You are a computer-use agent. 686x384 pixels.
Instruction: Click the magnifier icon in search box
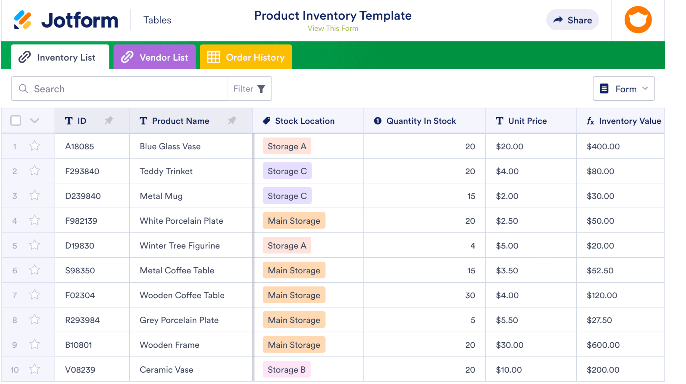pos(23,89)
